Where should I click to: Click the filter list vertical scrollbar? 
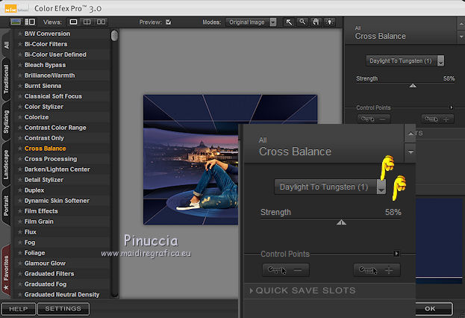coord(114,163)
